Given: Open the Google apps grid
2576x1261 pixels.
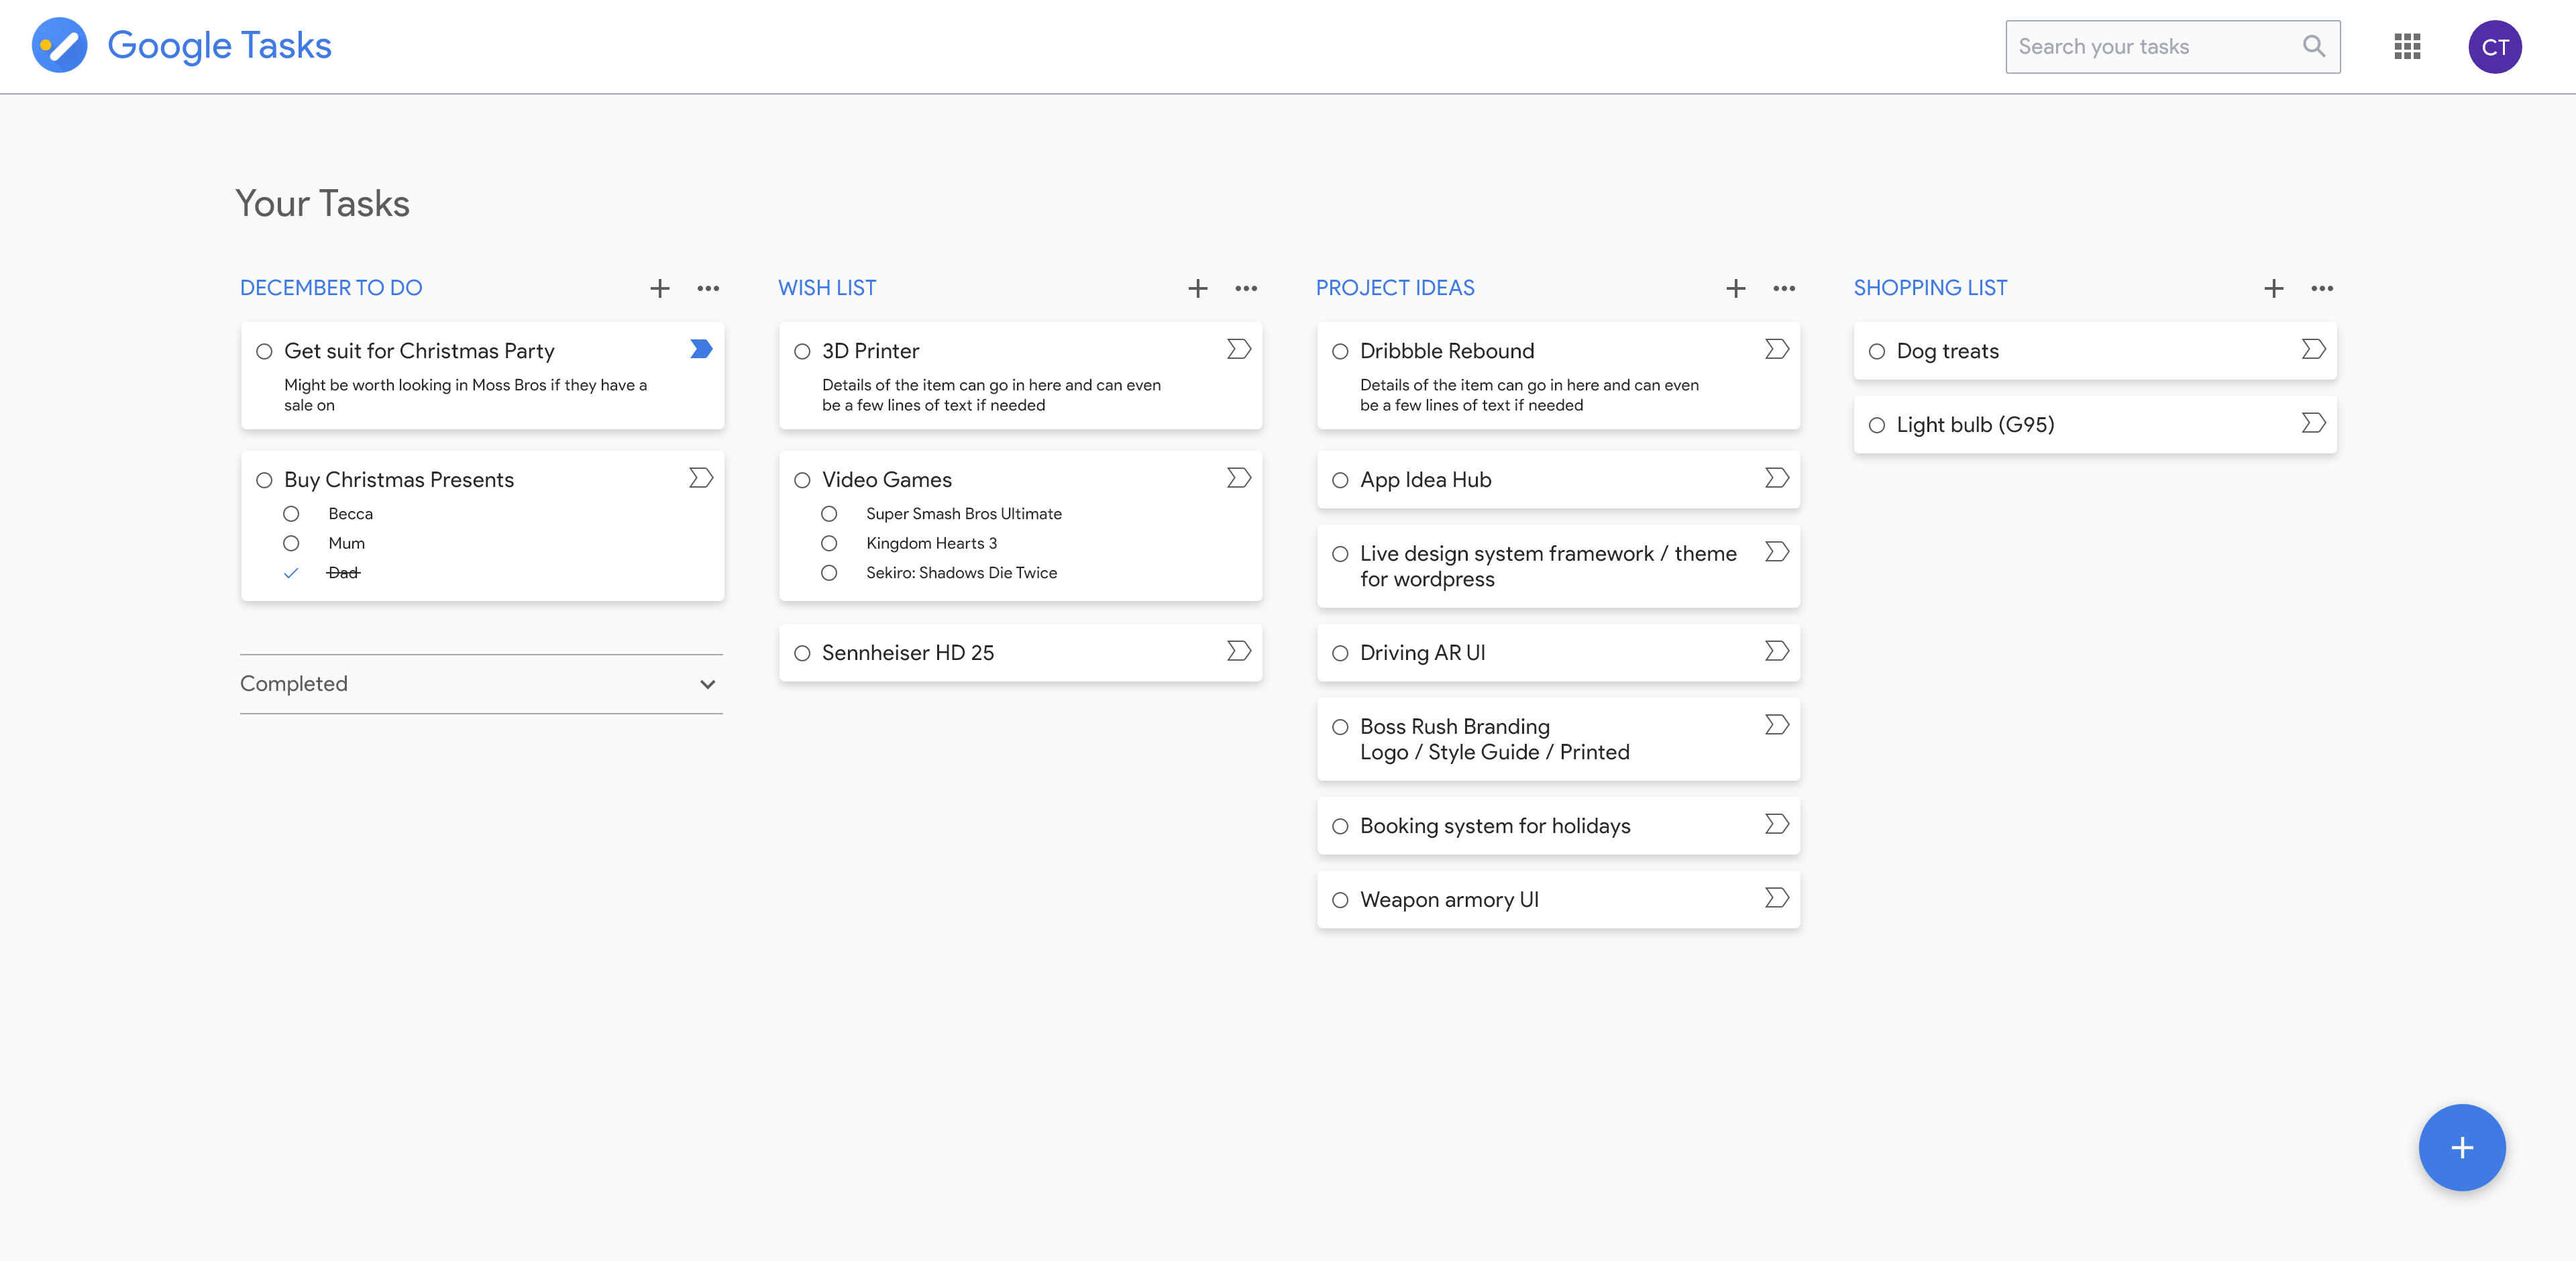Looking at the screenshot, I should click(x=2407, y=46).
